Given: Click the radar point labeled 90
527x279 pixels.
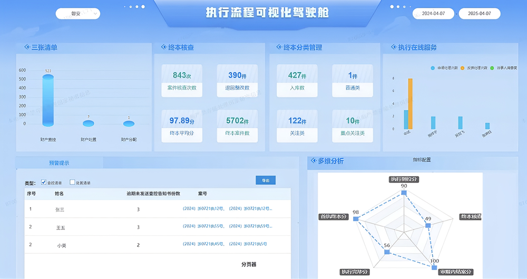Looking at the screenshot, I should [404, 193].
